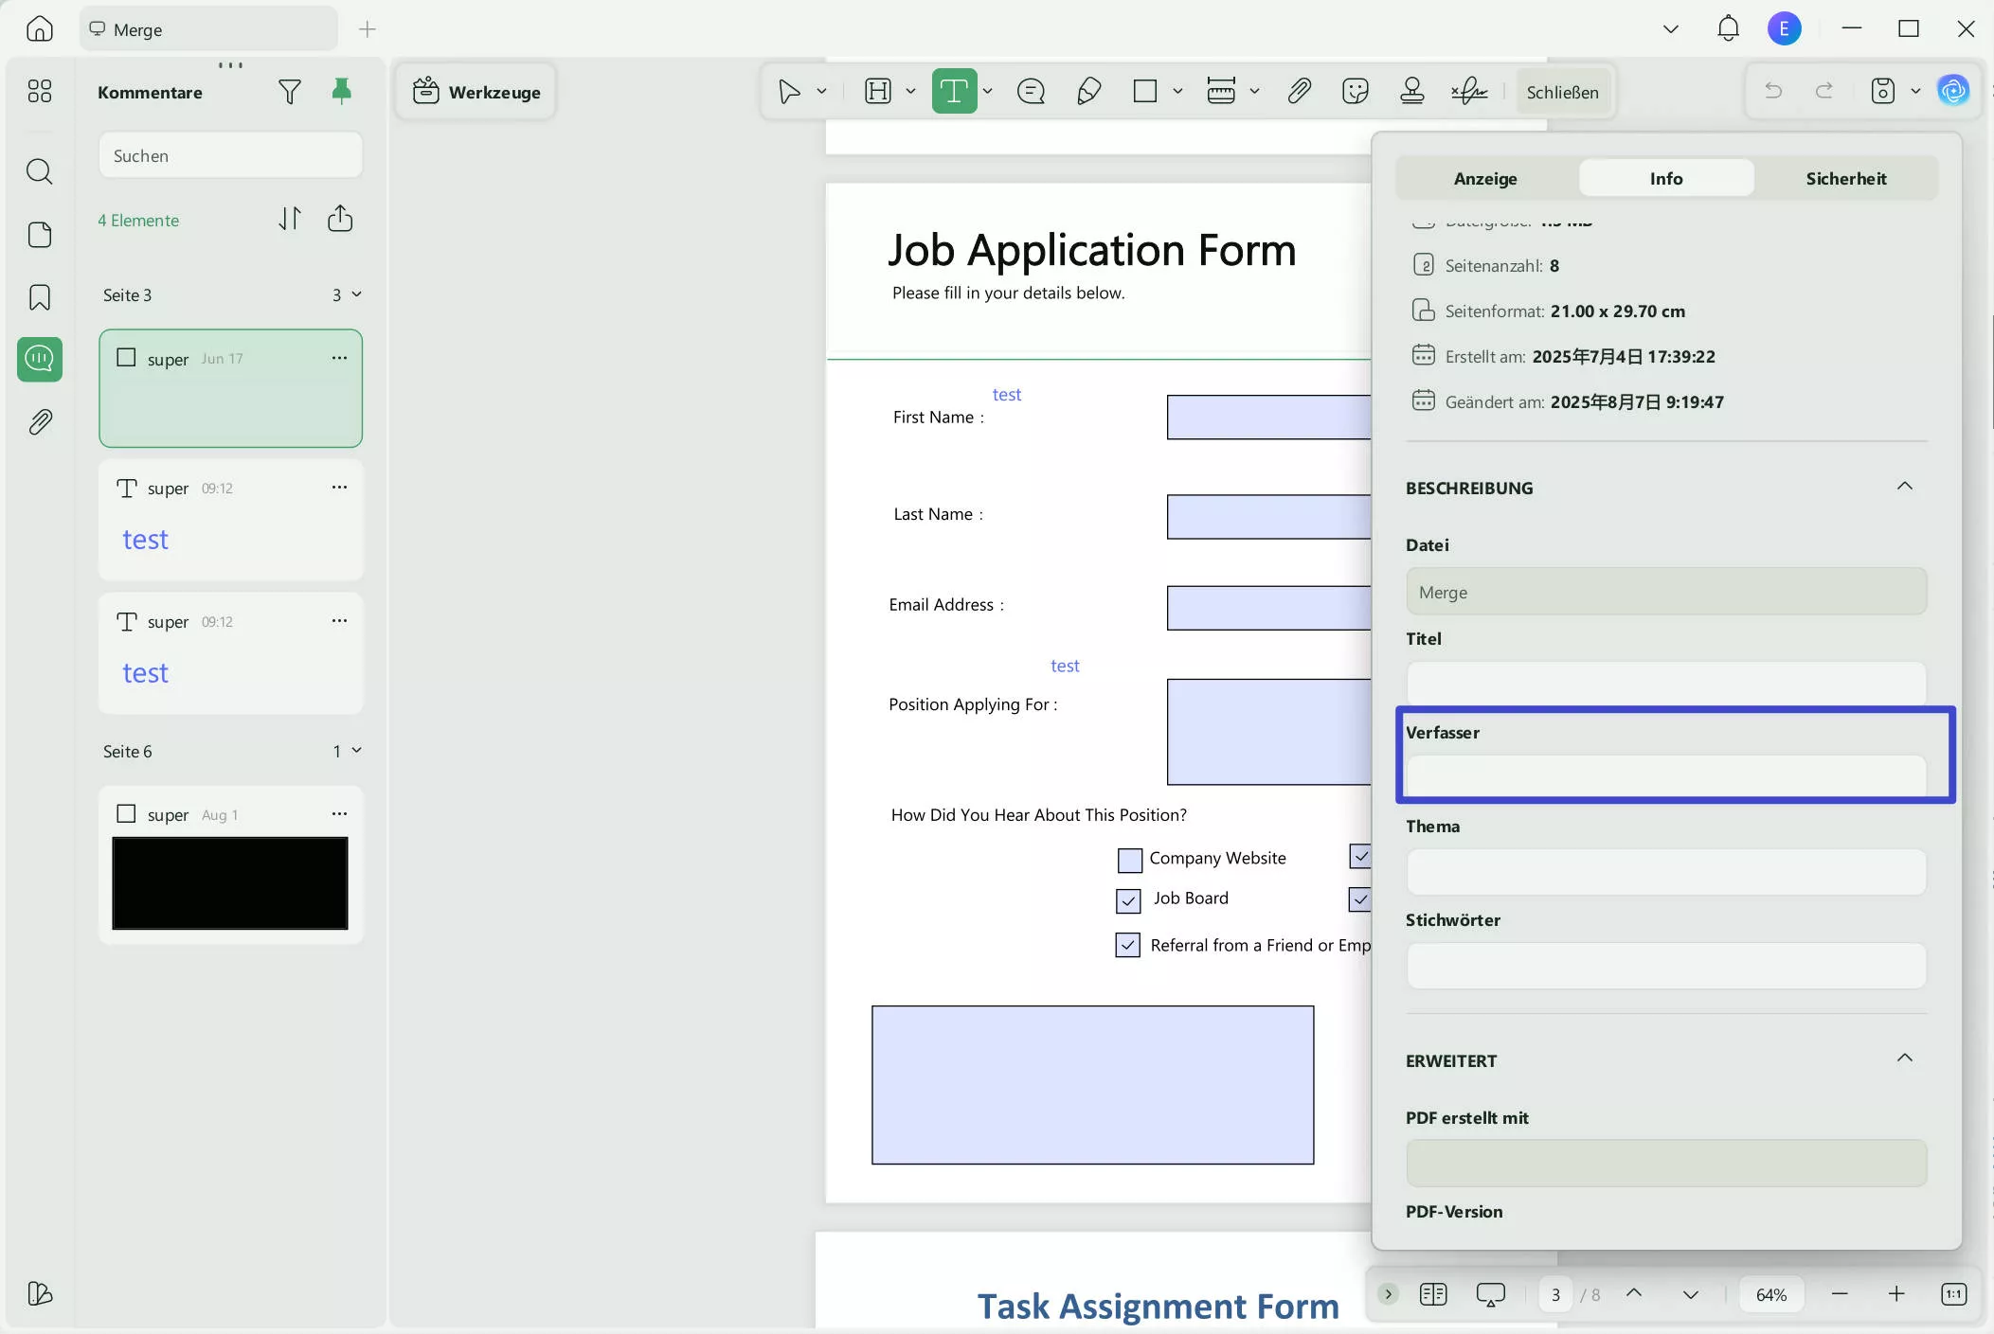
Task: Click the 64% zoom level field
Action: pos(1771,1294)
